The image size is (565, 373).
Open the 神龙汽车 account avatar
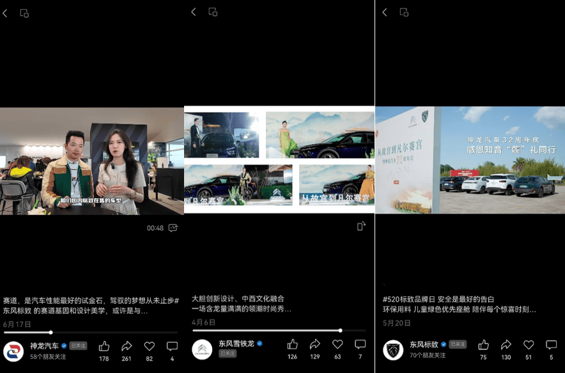13,351
